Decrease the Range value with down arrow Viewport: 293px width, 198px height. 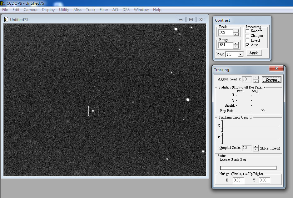pos(236,47)
